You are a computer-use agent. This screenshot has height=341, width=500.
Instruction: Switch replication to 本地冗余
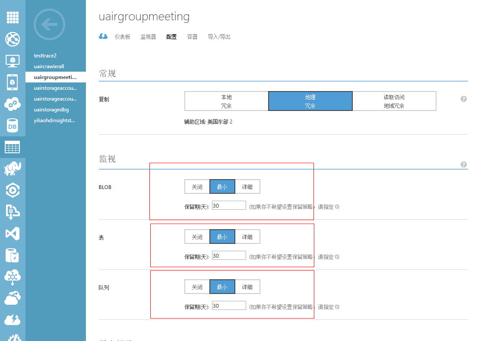coord(226,101)
